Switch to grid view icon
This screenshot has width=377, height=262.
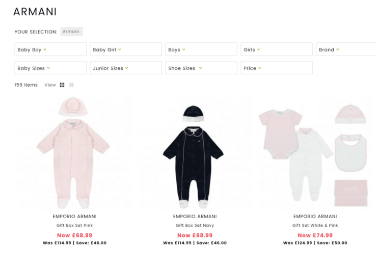point(62,85)
